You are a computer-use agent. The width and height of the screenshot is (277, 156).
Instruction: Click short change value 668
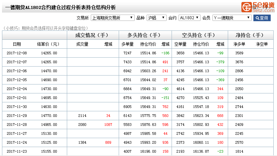(x=220, y=116)
